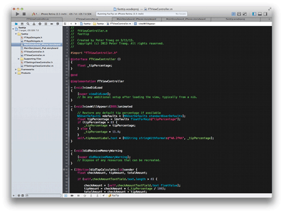The image size is (283, 213).
Task: Collapse the fasttip group folder
Action: coord(16,34)
